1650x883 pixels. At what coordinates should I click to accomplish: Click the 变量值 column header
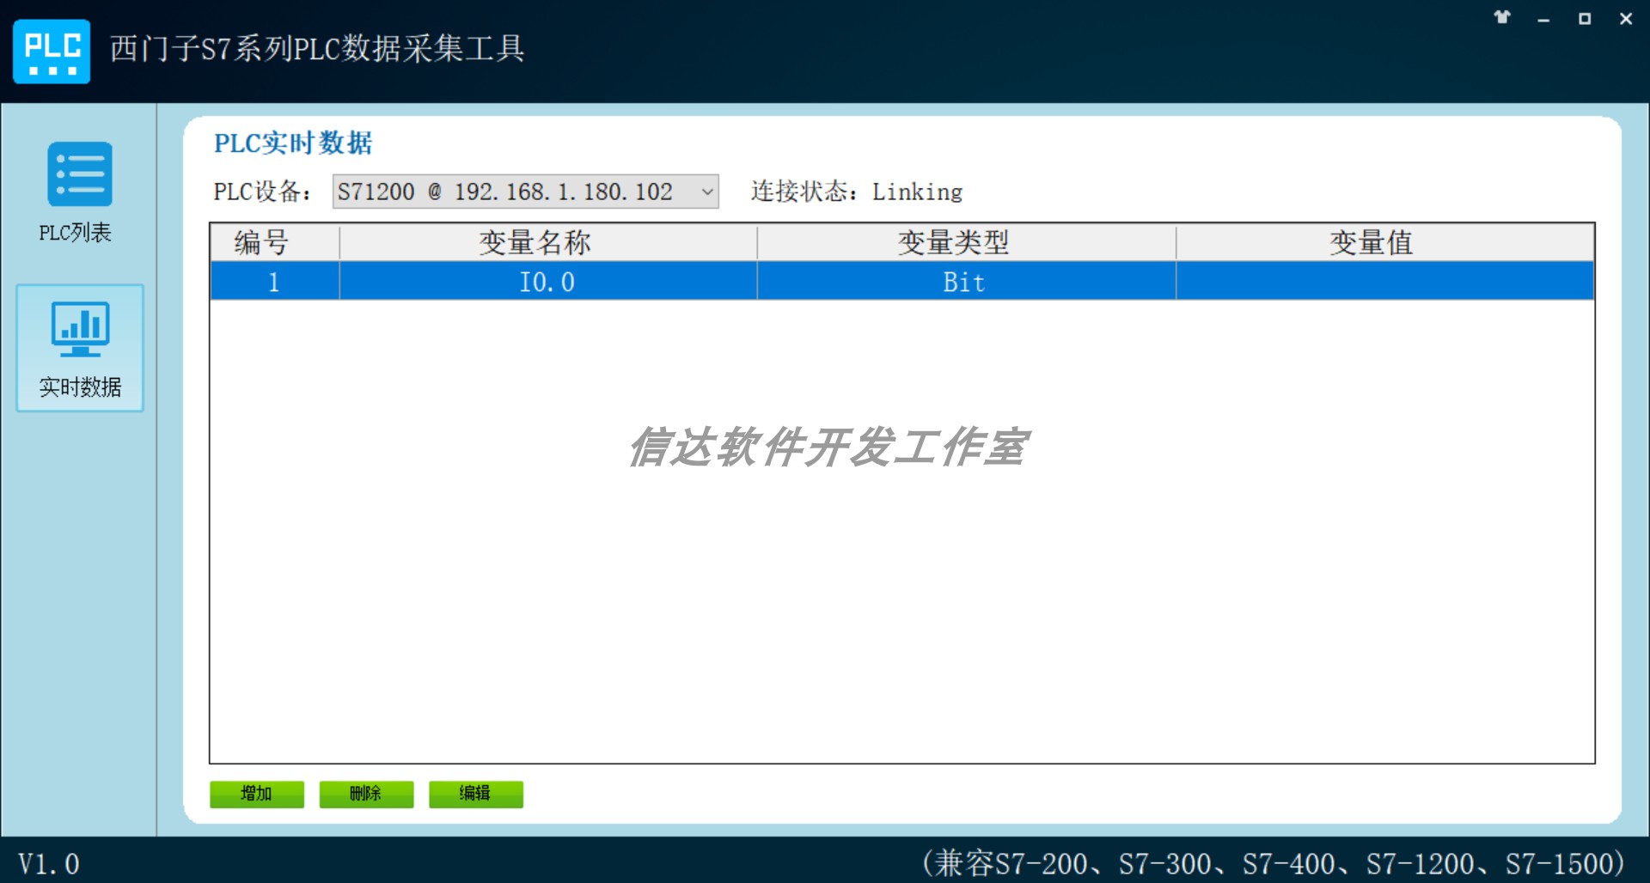pos(1384,242)
